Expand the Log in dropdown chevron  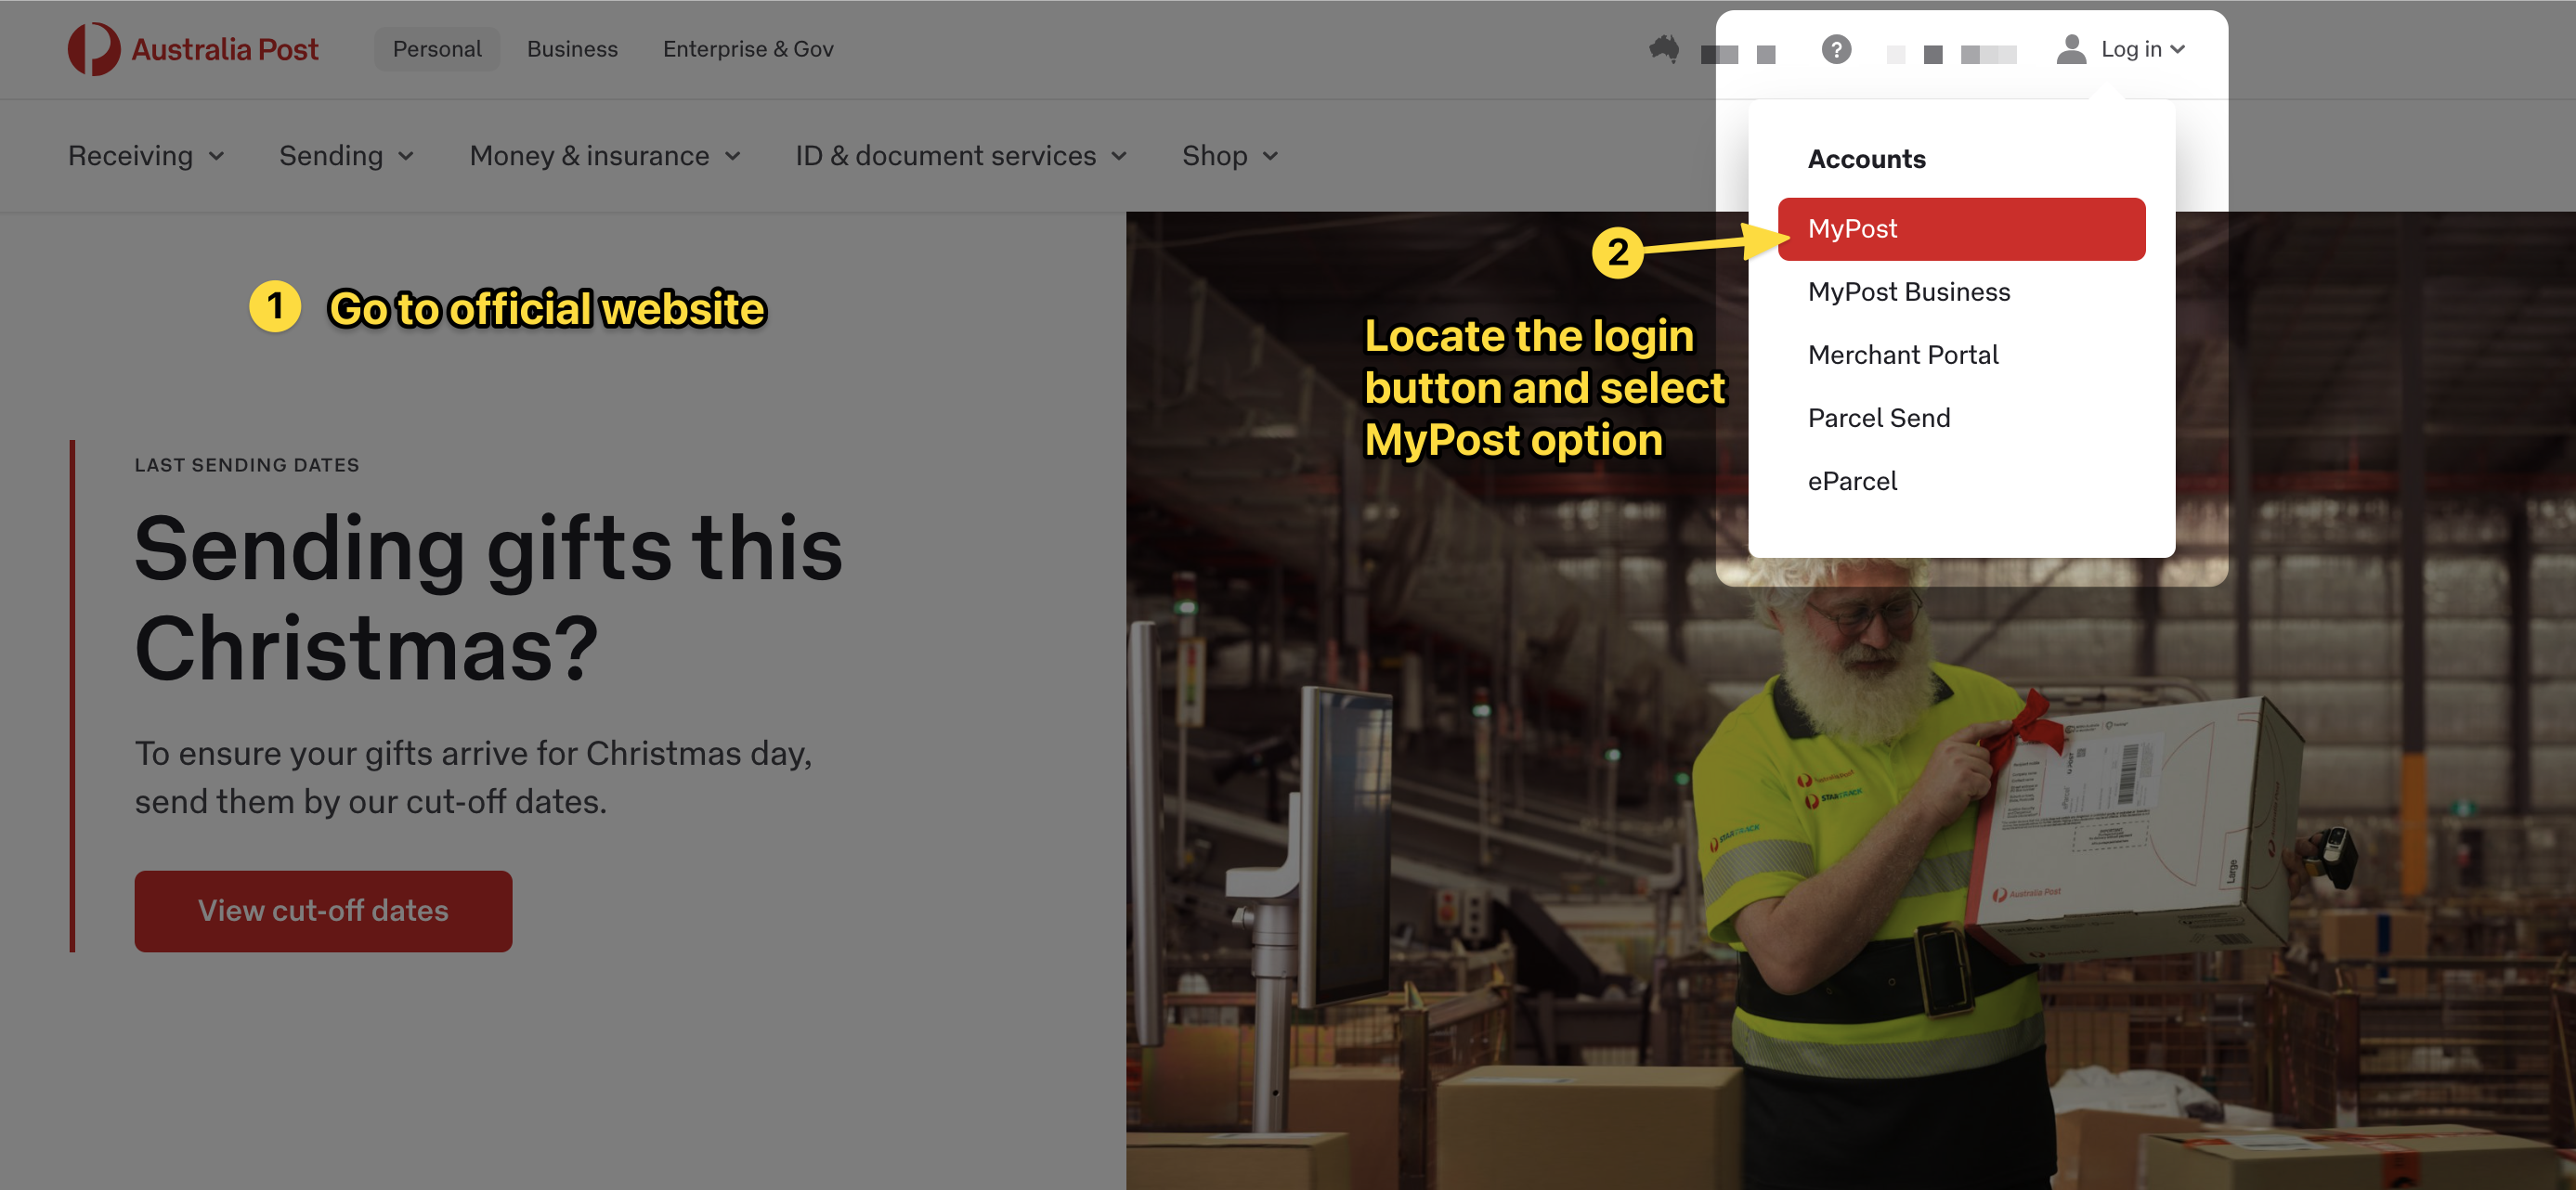[2178, 49]
